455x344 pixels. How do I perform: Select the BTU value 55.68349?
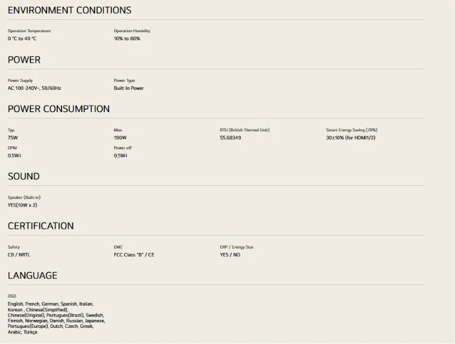230,138
